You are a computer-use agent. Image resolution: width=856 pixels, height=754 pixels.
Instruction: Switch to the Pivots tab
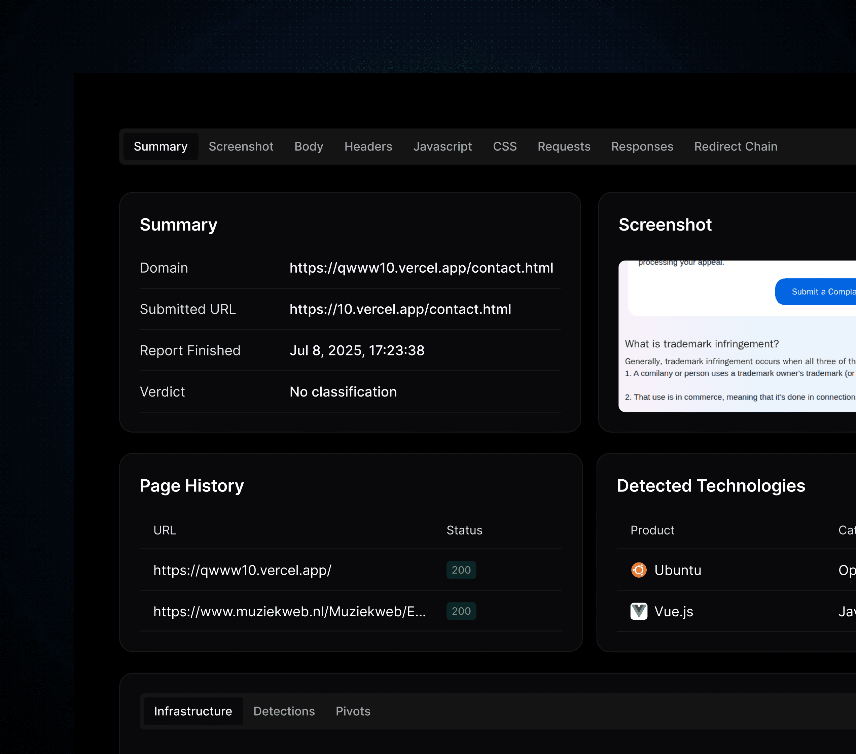click(x=353, y=711)
